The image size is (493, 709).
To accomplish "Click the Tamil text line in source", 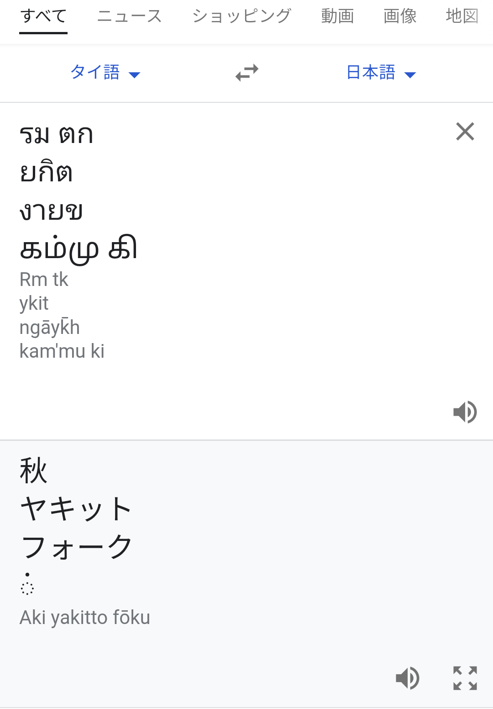I will pyautogui.click(x=79, y=249).
